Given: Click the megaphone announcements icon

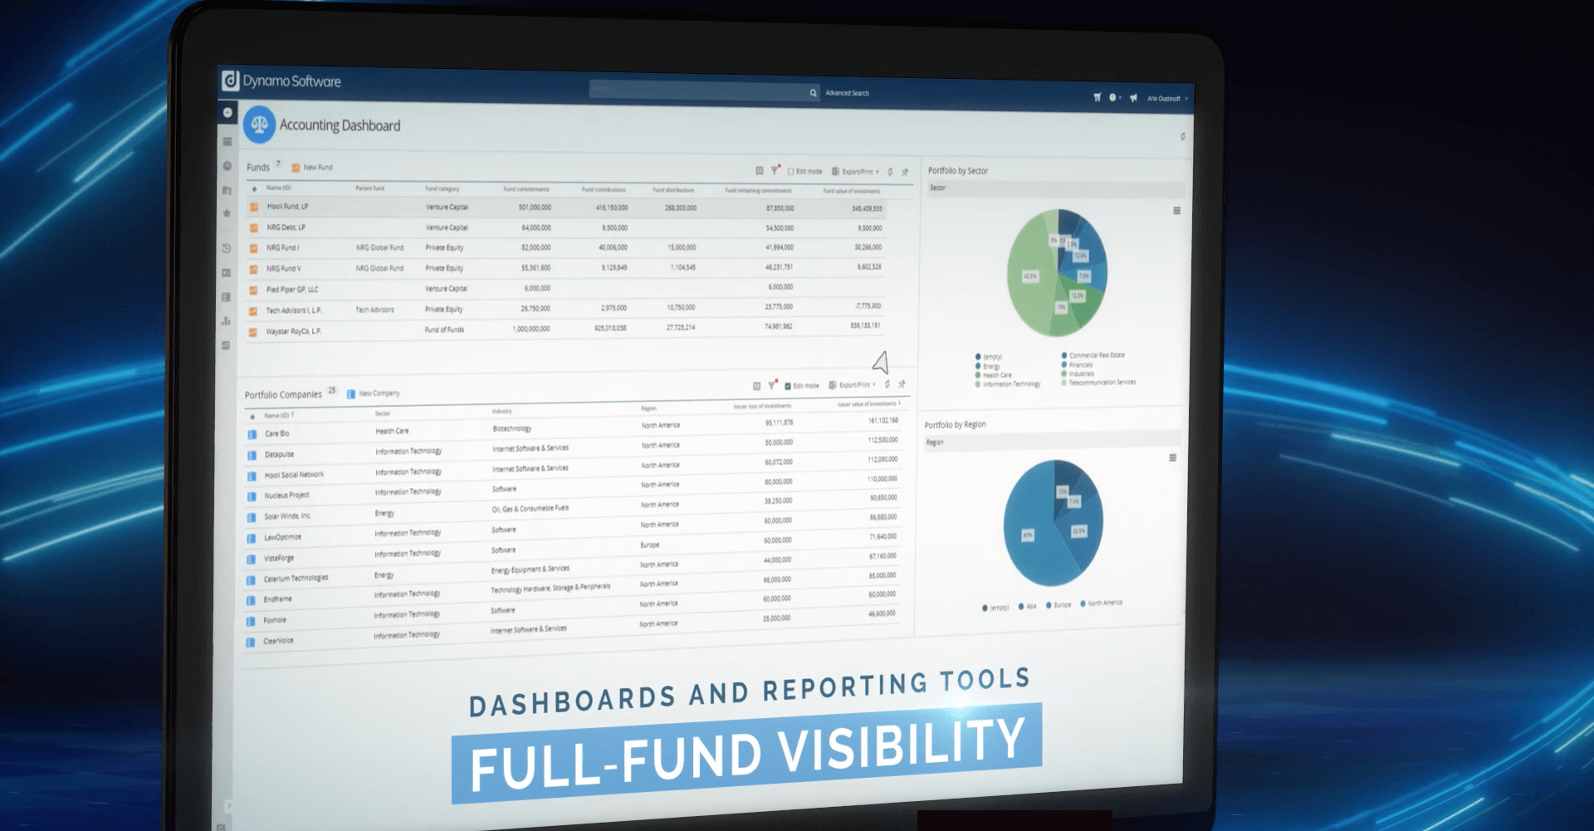Looking at the screenshot, I should 1133,98.
